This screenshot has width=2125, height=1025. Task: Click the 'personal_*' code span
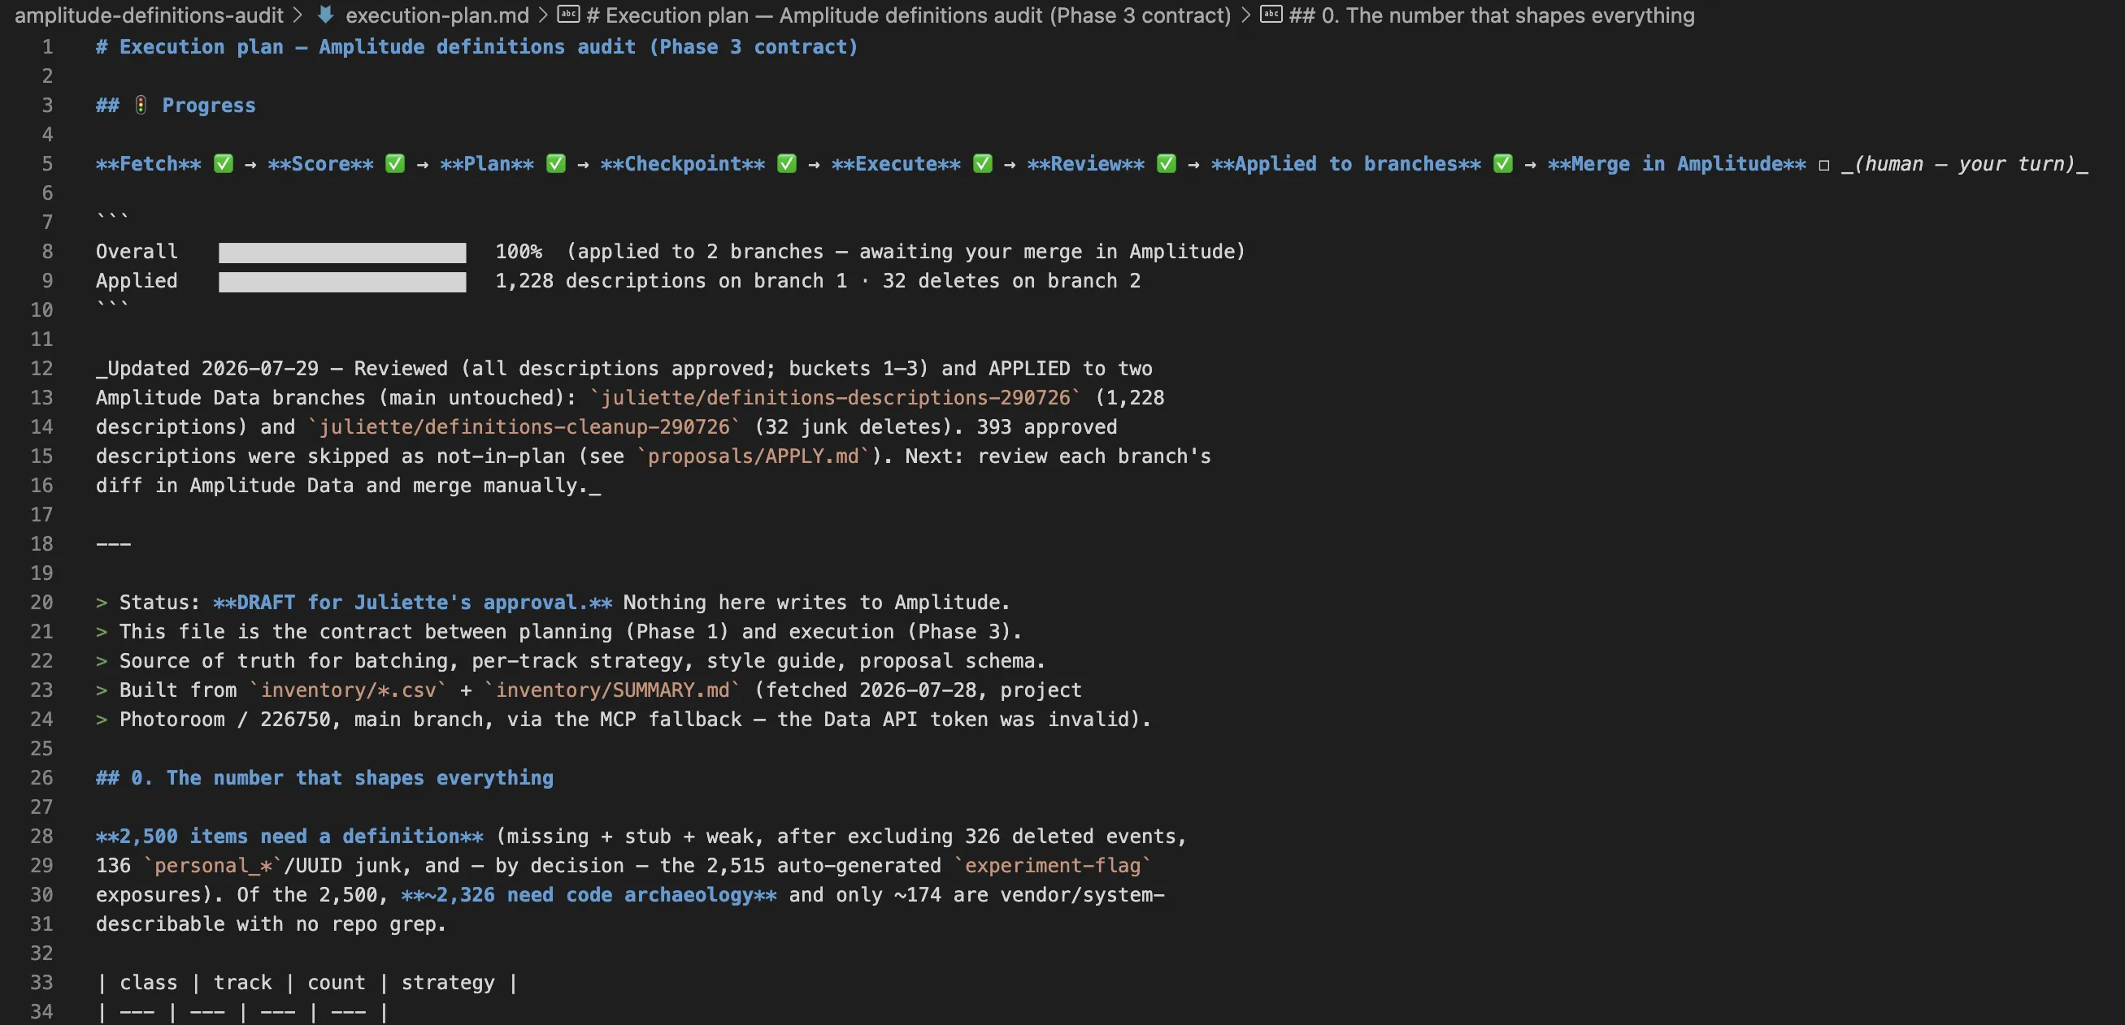point(213,865)
